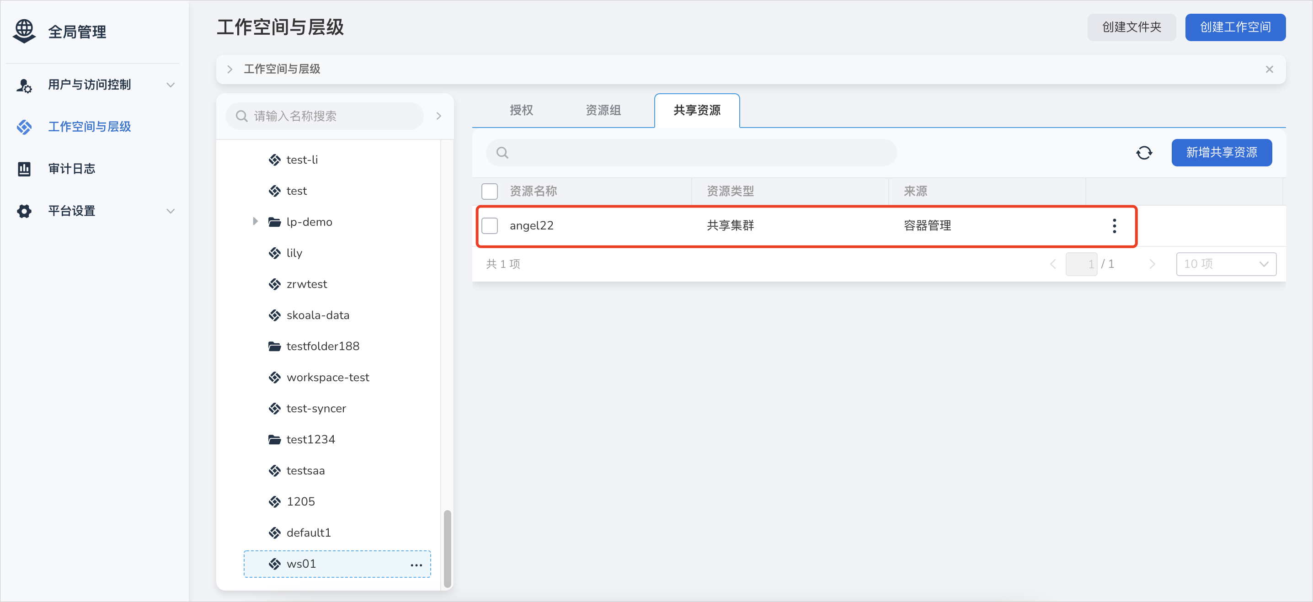
Task: Click the workspace icon beside default1
Action: coord(275,533)
